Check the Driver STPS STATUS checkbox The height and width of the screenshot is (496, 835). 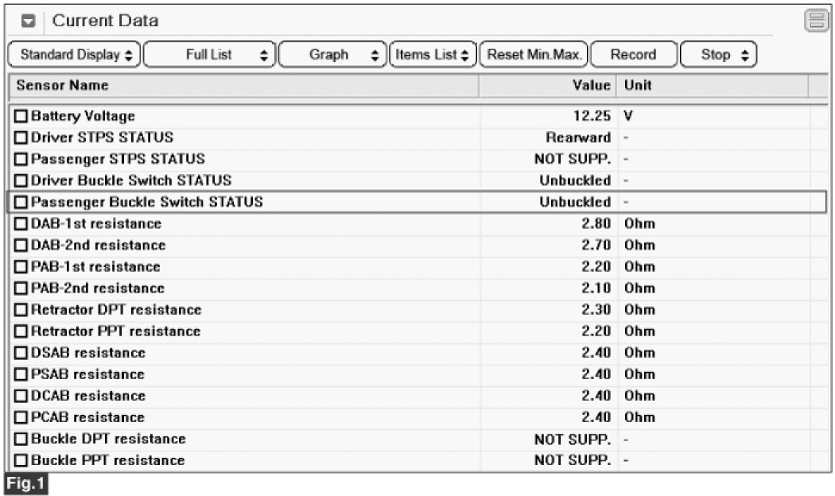pyautogui.click(x=21, y=138)
